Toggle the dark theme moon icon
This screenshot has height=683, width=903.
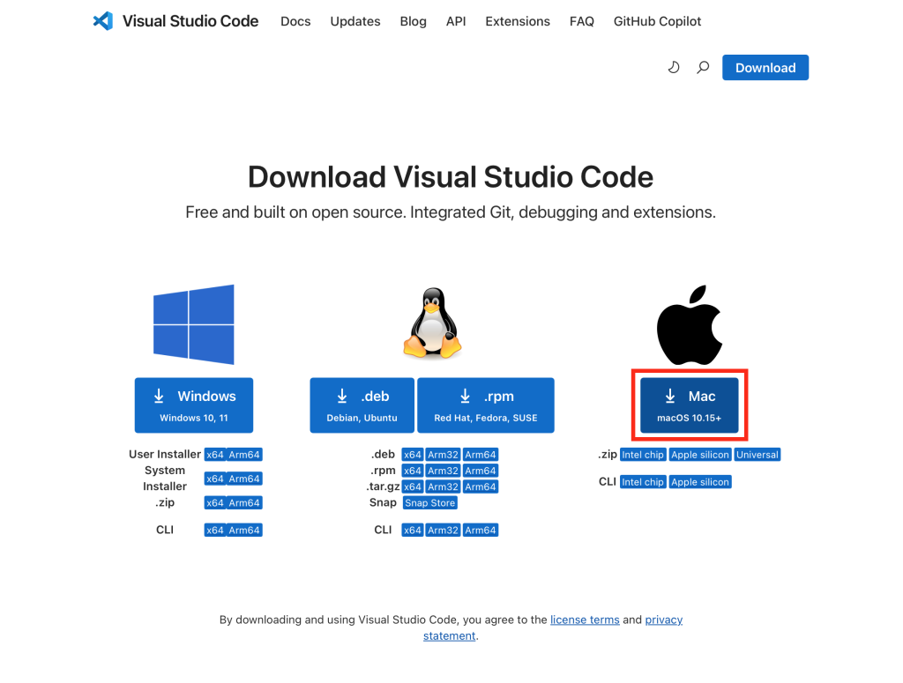coord(674,67)
